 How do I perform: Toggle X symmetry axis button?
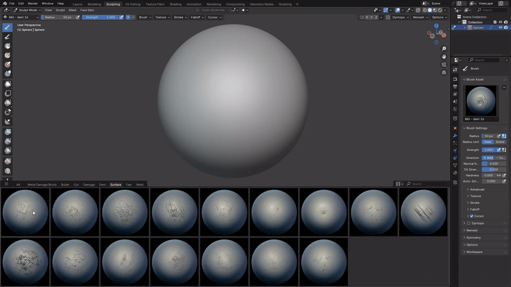pos(367,17)
